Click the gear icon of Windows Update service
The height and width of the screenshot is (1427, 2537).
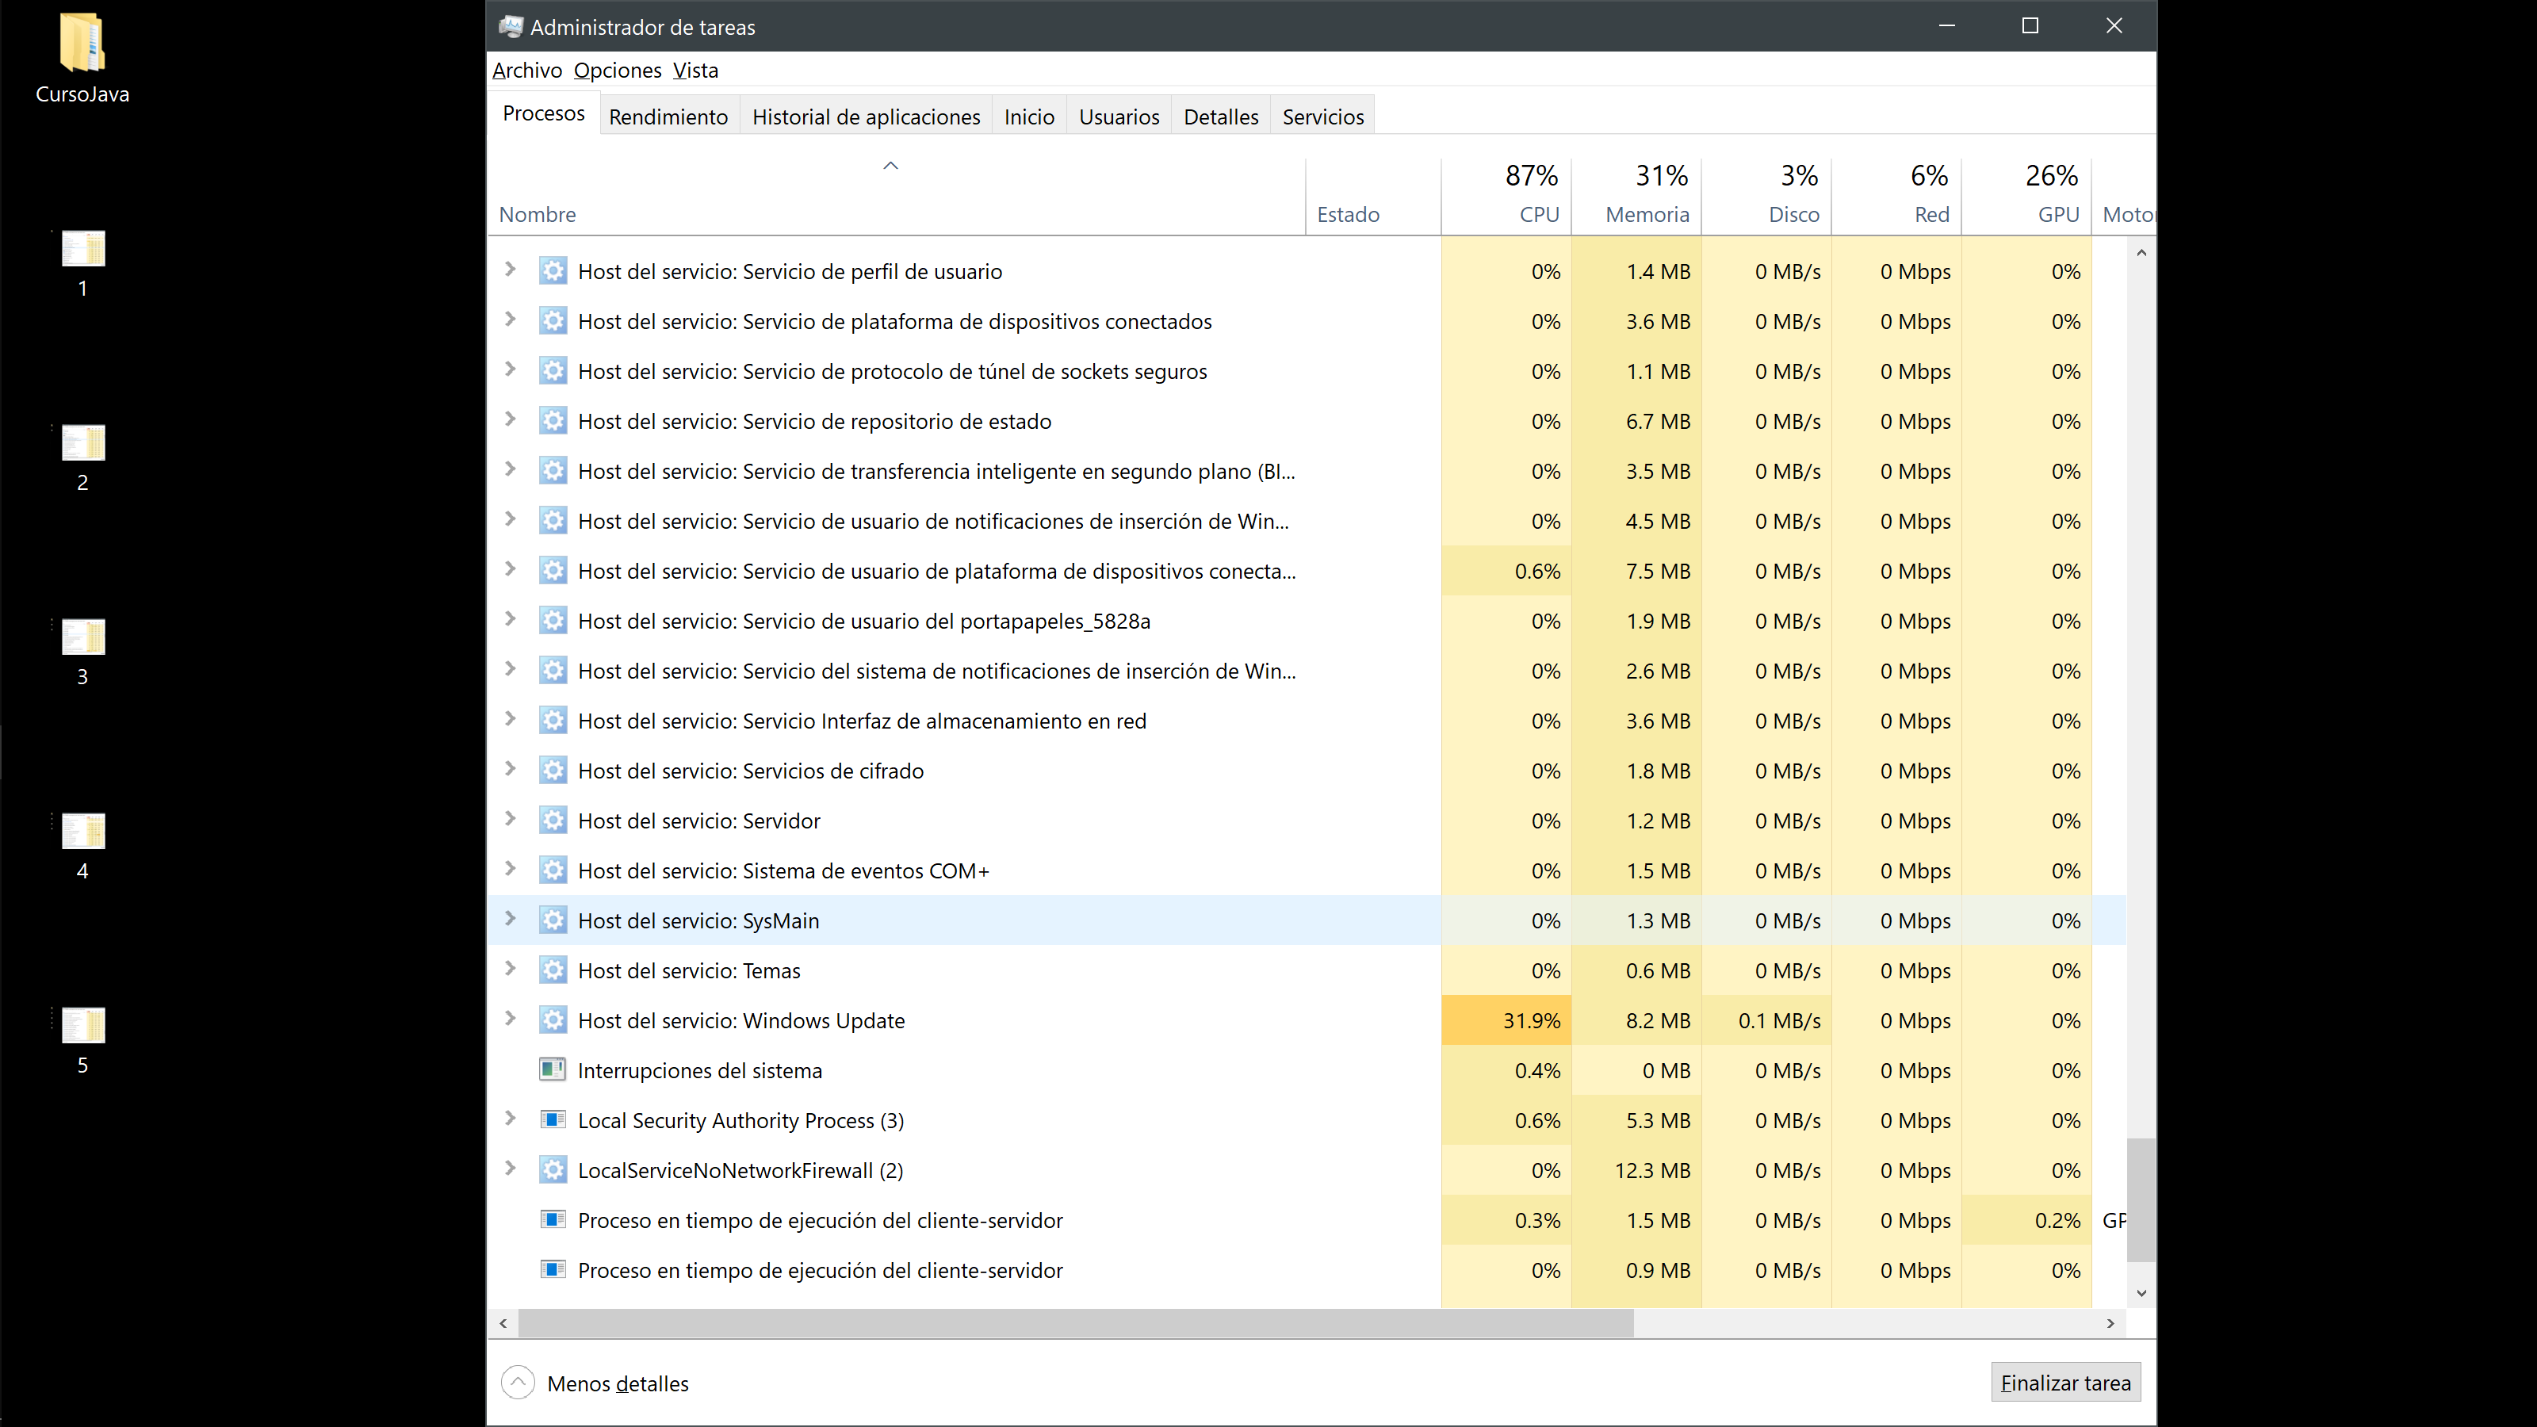[553, 1020]
